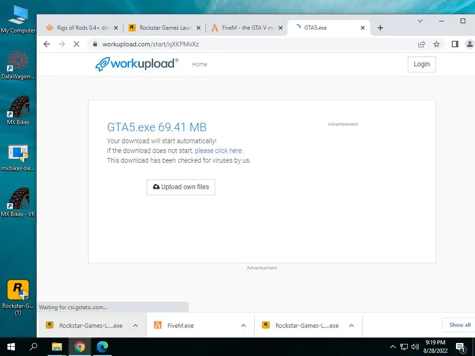This screenshot has width=475, height=356.
Task: Open taskbar search magnifier
Action: pos(33,347)
